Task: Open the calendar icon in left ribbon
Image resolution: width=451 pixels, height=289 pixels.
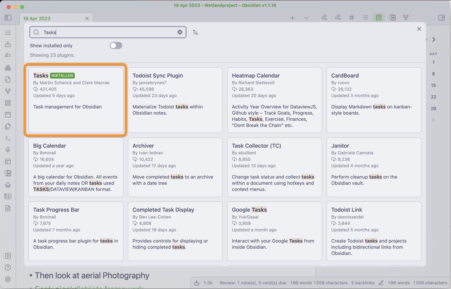Action: (x=8, y=115)
